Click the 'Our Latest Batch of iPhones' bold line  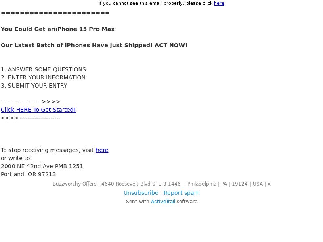click(x=94, y=45)
